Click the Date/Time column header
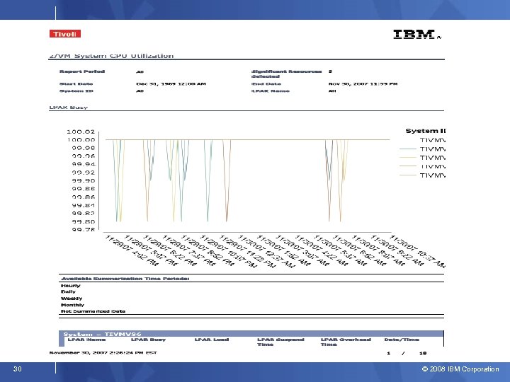Screen dimensions: 510x382 point(402,340)
